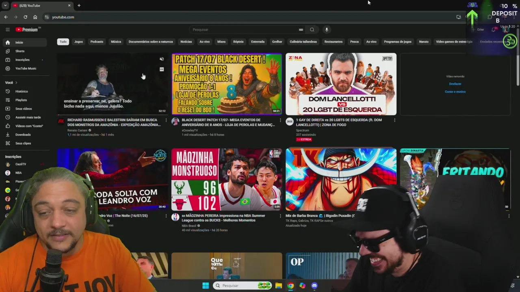Open the on-screen keyboard in search box
The height and width of the screenshot is (292, 520).
coord(301,30)
